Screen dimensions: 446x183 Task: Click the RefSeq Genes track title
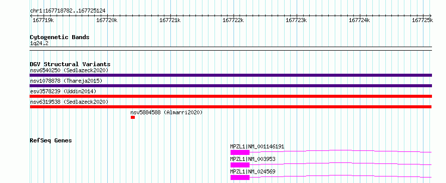[51, 140]
